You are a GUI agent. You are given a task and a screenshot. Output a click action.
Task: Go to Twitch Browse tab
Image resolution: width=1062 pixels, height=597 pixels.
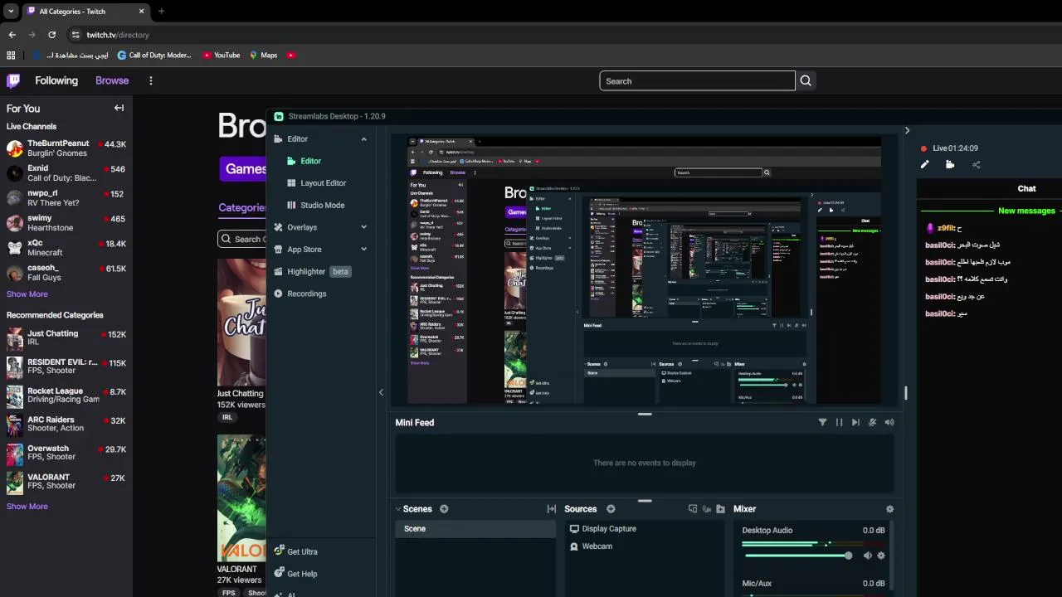pos(112,80)
